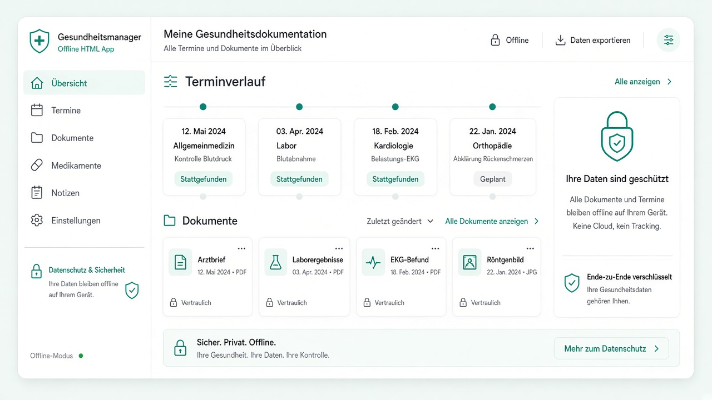Screen dimensions: 712x400
Task: Click the pill icon next to Medikamente
Action: (x=37, y=165)
